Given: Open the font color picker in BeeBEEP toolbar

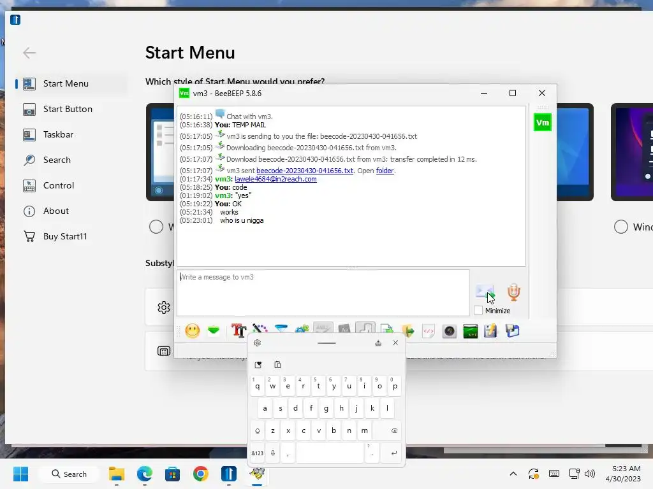Looking at the screenshot, I should point(260,329).
